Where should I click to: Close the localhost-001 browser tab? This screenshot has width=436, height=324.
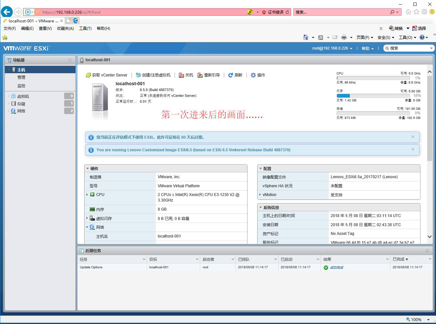click(x=62, y=21)
